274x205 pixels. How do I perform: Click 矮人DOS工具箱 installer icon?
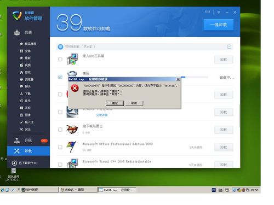click(x=72, y=59)
